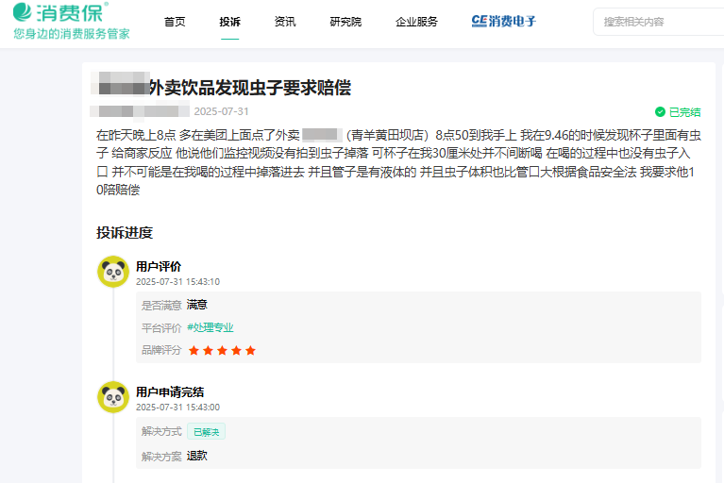Click the CE消费电子 logo in navigation
724x483 pixels.
[504, 22]
